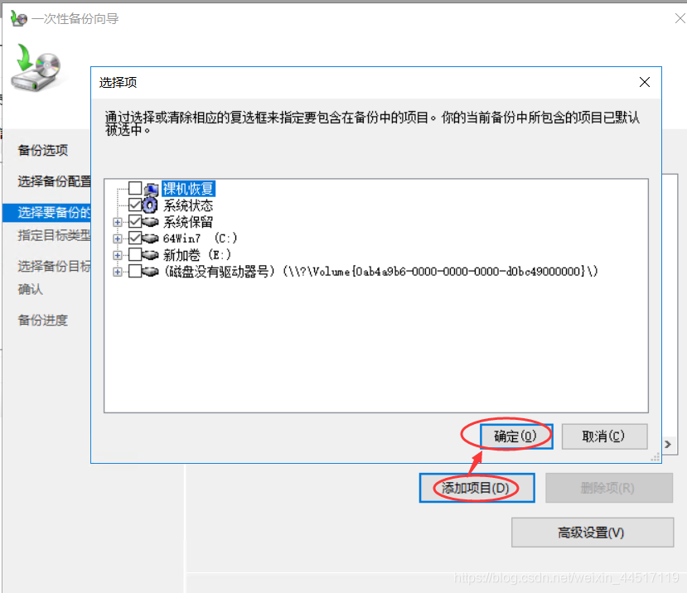Screen dimensions: 687x593
Task: Go to 选择要备份的 wizard step
Action: 47,212
